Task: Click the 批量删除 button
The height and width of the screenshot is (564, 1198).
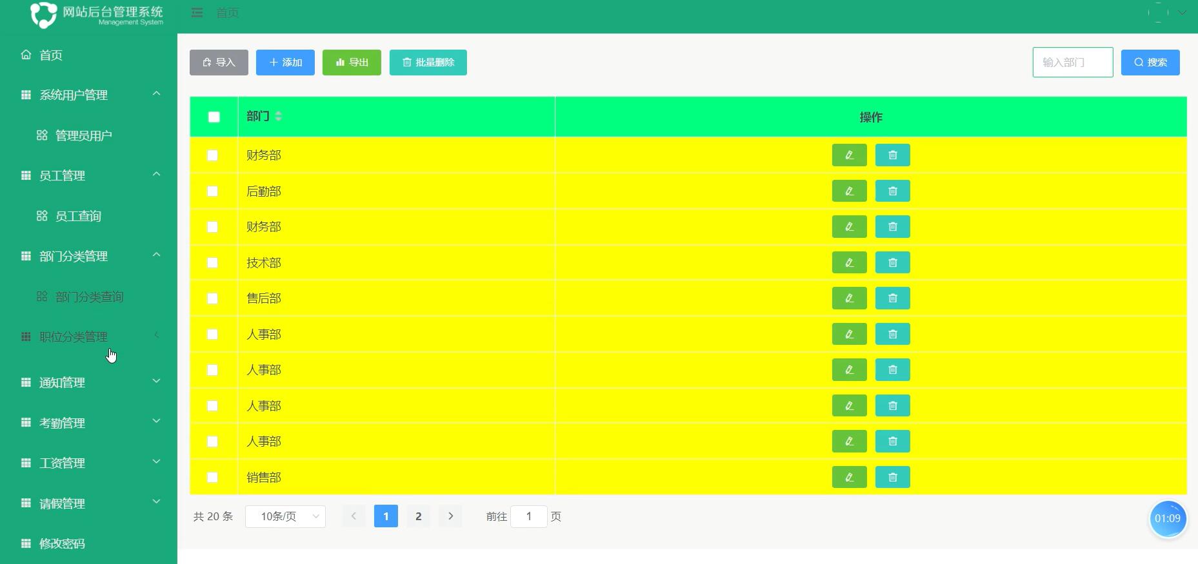Action: (428, 63)
